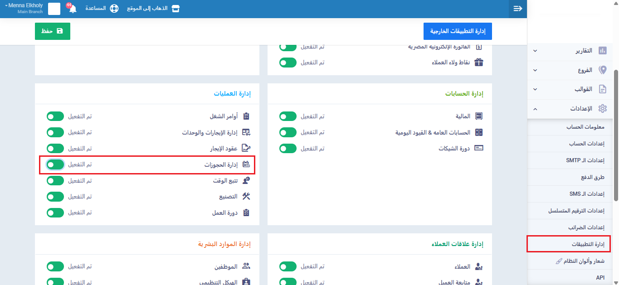Click the التصنيع tools icon
This screenshot has width=619, height=285.
[246, 196]
